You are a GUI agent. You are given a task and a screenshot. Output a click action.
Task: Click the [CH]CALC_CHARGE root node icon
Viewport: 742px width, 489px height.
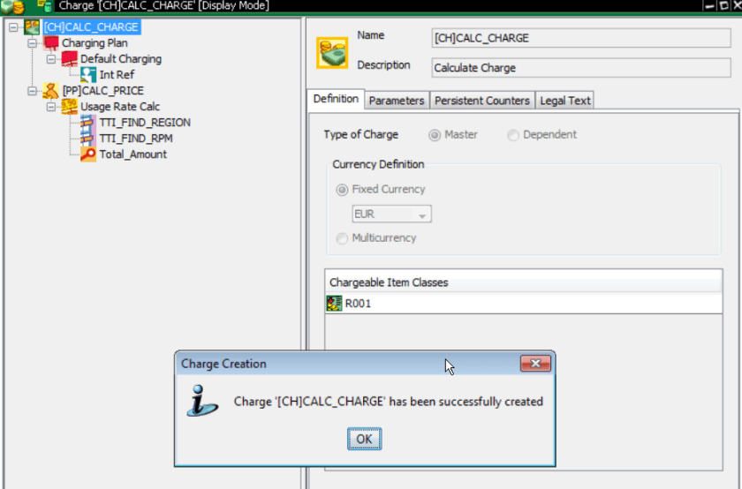32,27
